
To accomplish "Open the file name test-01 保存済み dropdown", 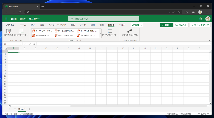I will coord(30,19).
